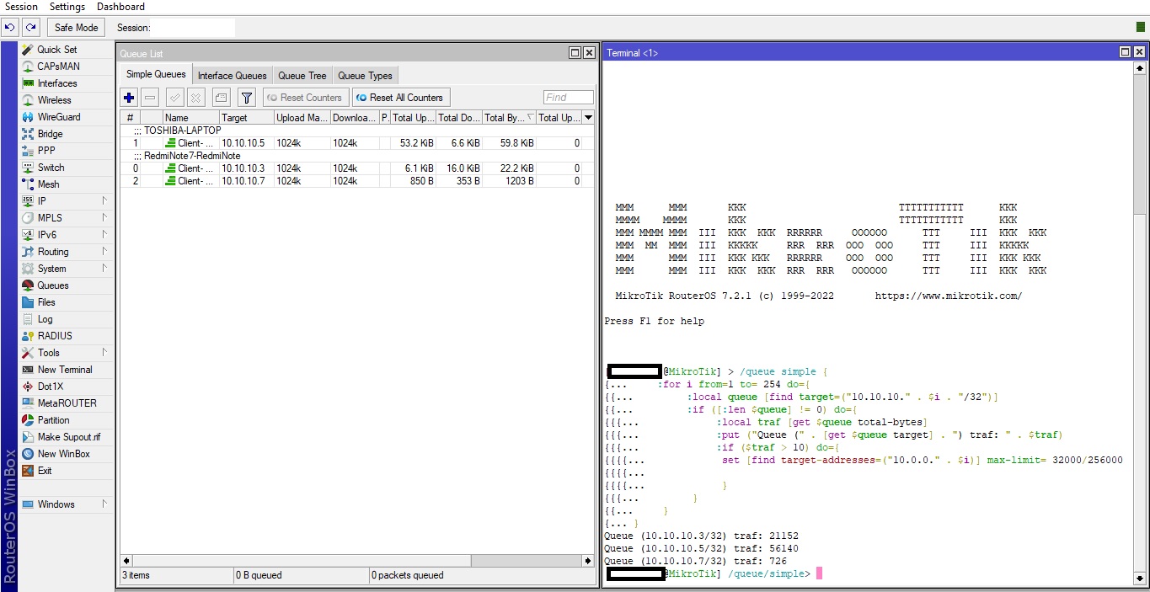Screen dimensions: 1150x592
Task: Expand the IP submenu
Action: 67,201
